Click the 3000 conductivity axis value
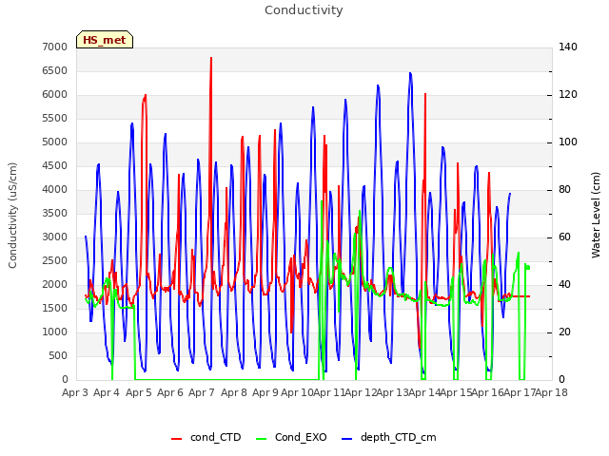 click(55, 237)
